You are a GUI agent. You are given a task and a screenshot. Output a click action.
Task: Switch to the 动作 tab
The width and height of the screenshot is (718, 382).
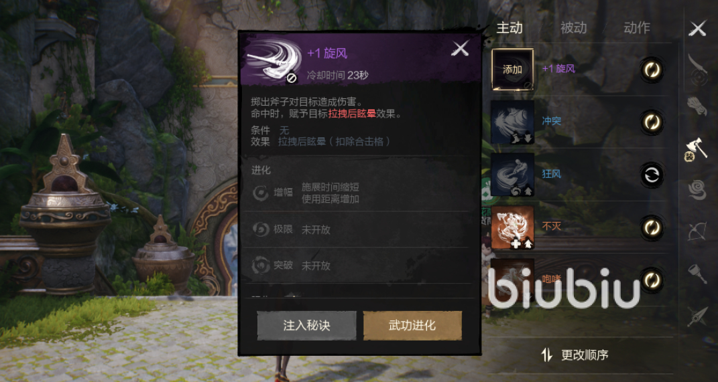(x=636, y=28)
